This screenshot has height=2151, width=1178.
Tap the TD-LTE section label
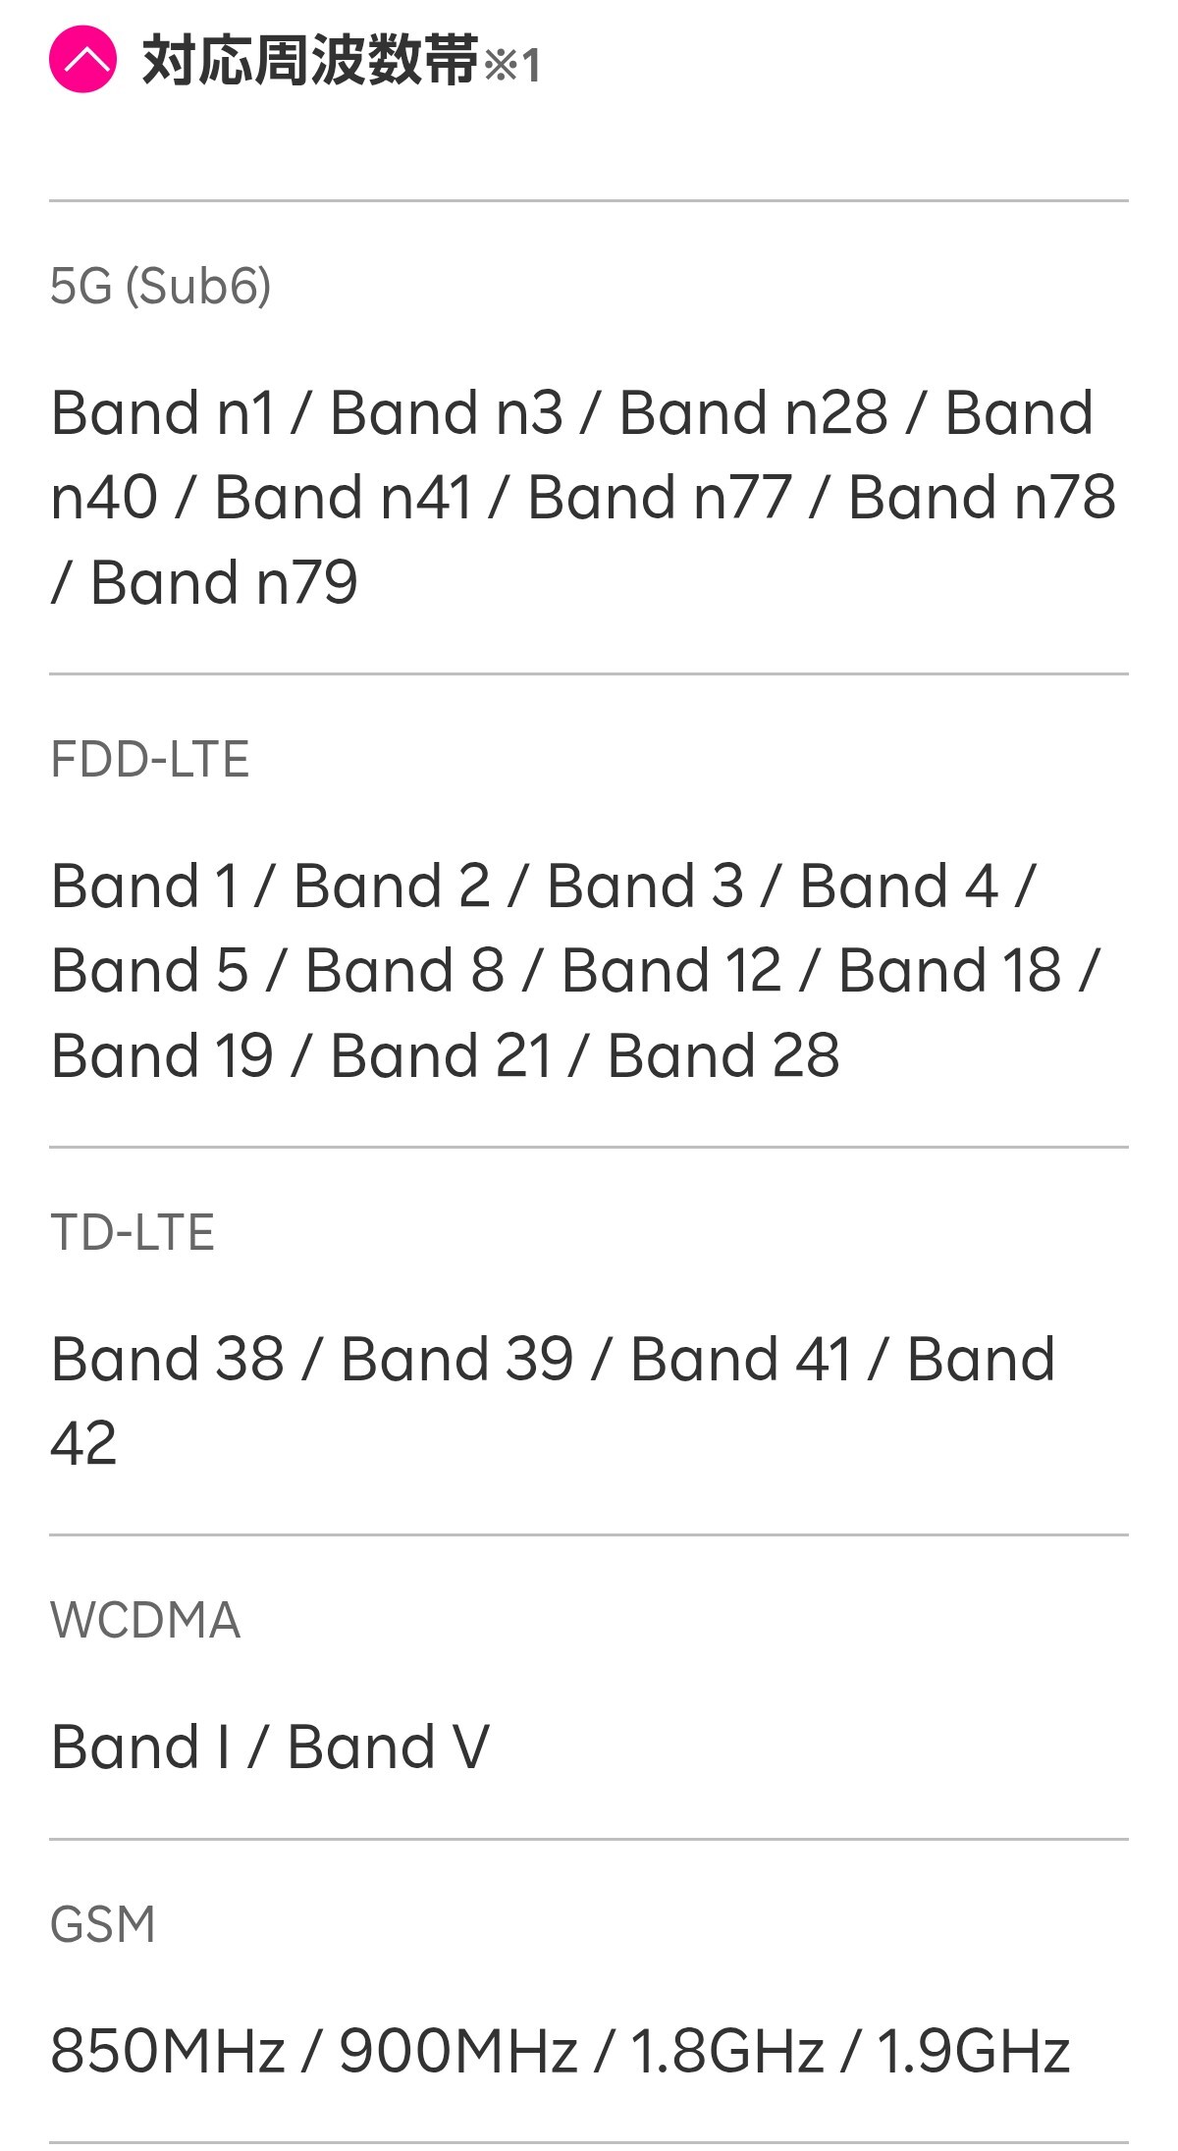(133, 1233)
